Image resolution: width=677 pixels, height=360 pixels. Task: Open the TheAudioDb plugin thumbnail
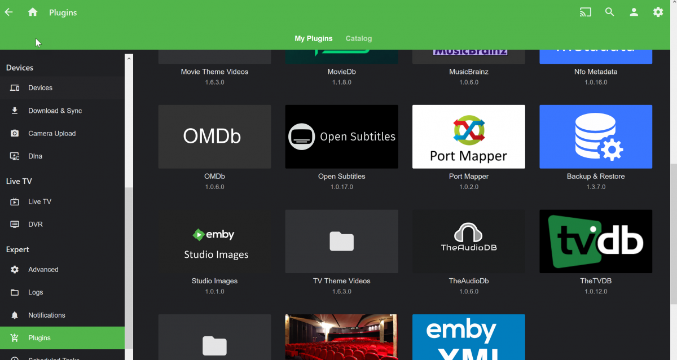(x=469, y=242)
